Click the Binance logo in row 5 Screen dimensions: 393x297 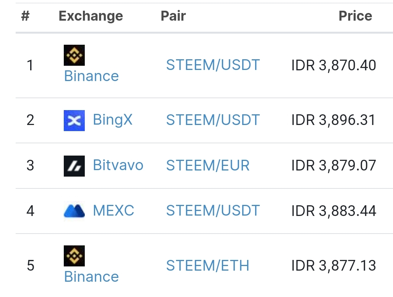pos(74,256)
